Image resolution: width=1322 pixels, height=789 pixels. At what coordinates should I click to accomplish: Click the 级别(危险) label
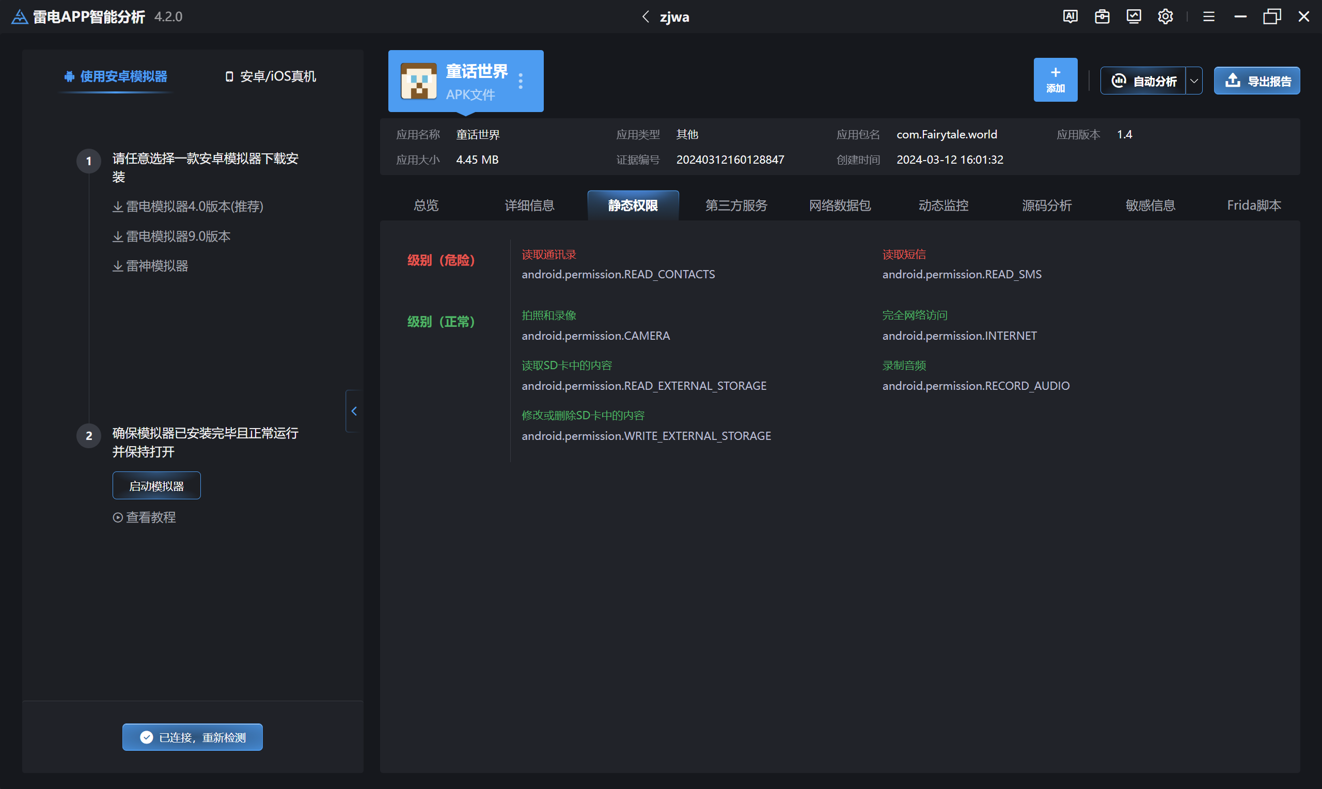440,260
